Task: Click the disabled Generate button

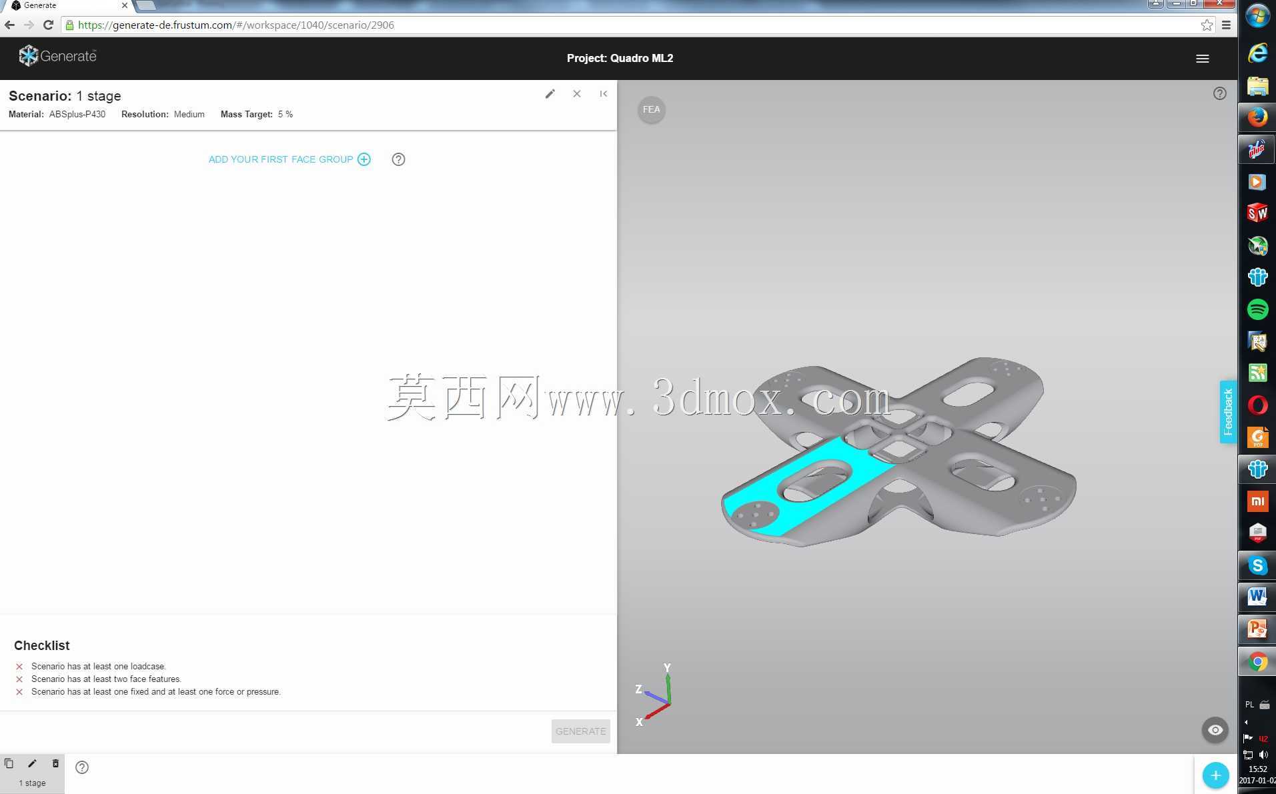Action: 580,731
